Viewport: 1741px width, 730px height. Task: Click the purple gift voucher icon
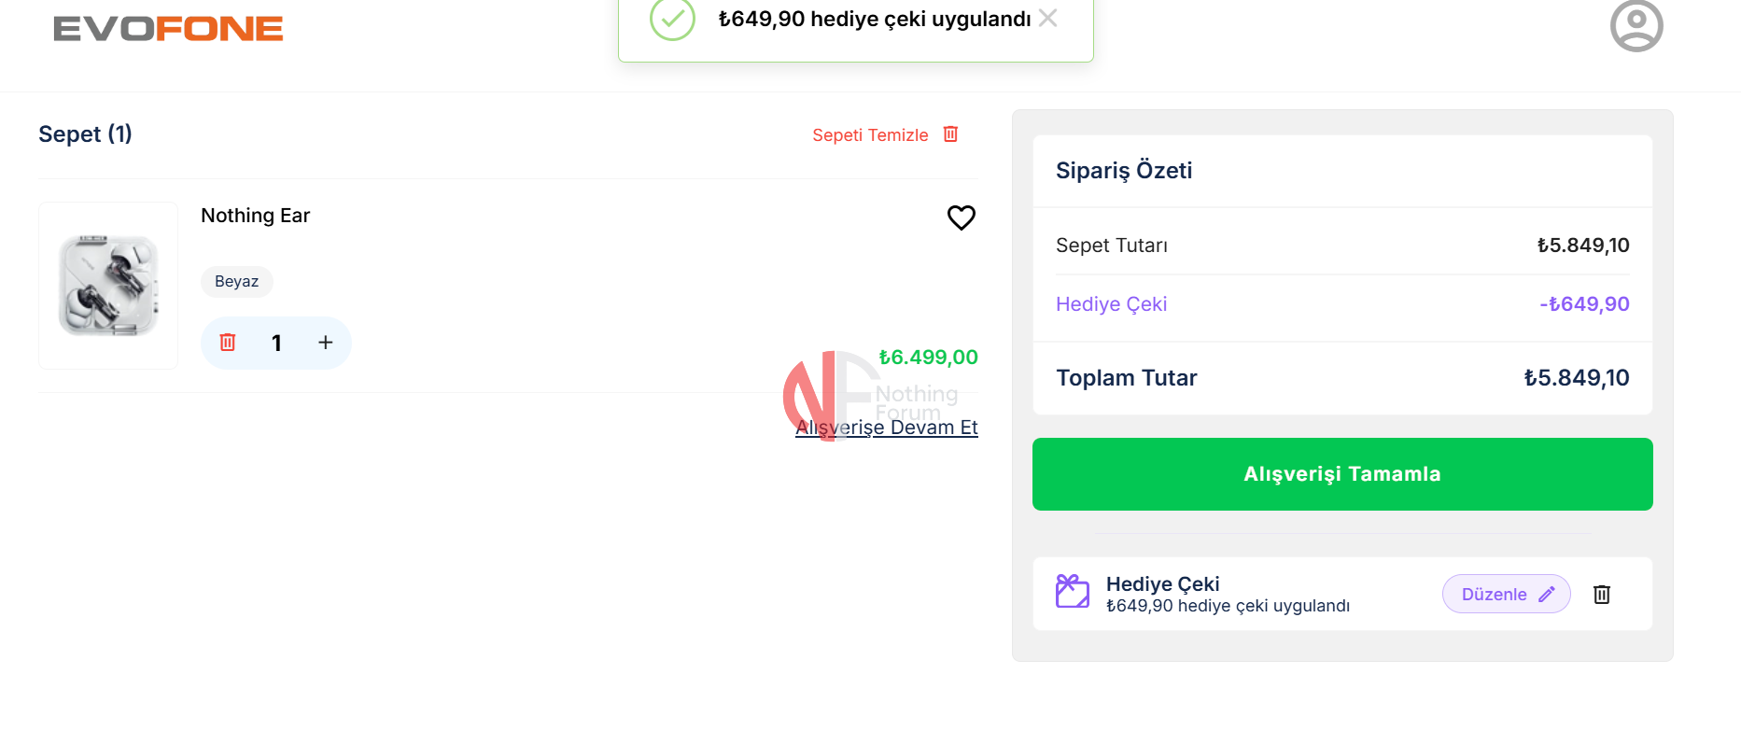tap(1072, 592)
